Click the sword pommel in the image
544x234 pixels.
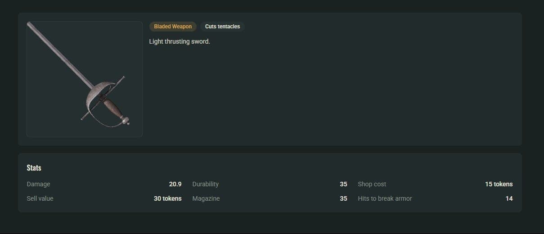[x=125, y=120]
